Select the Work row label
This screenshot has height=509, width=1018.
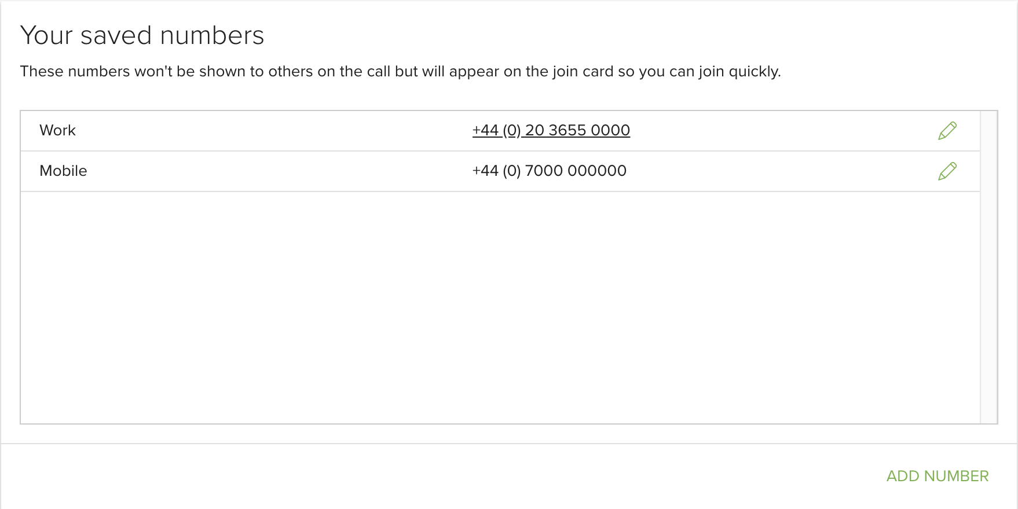coord(57,130)
